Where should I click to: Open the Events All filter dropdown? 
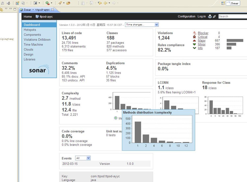tap(83, 158)
